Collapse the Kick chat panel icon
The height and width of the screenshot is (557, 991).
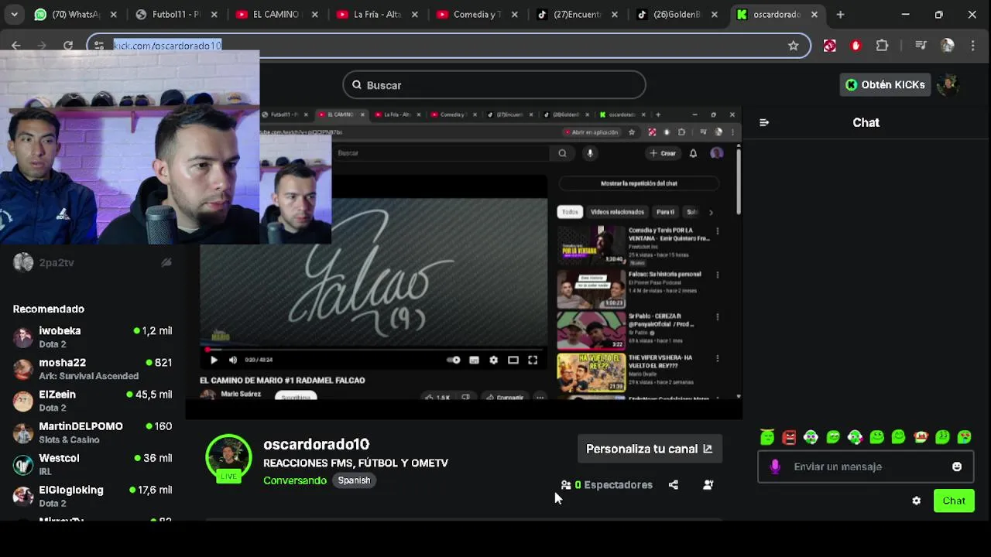pos(764,122)
